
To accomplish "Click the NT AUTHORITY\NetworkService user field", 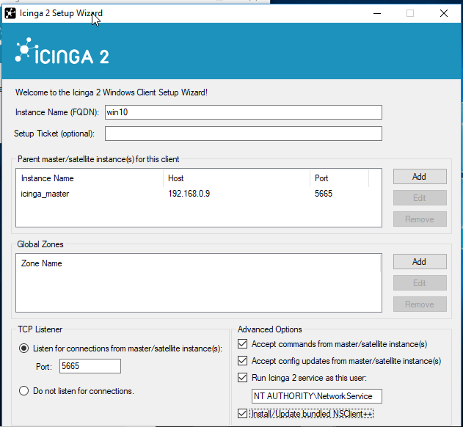I will pyautogui.click(x=317, y=396).
